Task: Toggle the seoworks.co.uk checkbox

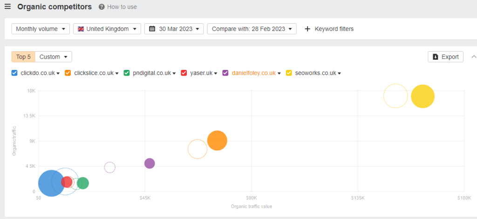Action: [289, 73]
